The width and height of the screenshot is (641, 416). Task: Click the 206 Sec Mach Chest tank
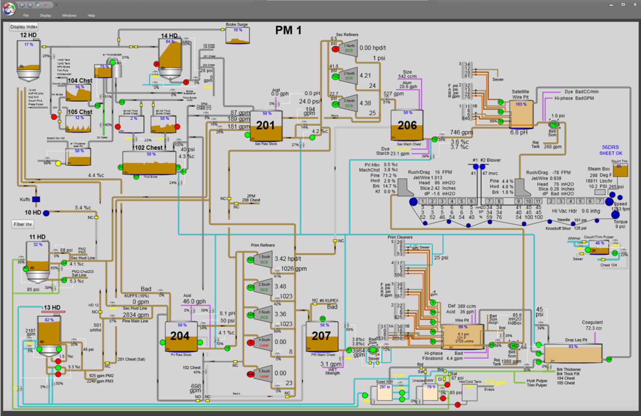click(x=407, y=125)
